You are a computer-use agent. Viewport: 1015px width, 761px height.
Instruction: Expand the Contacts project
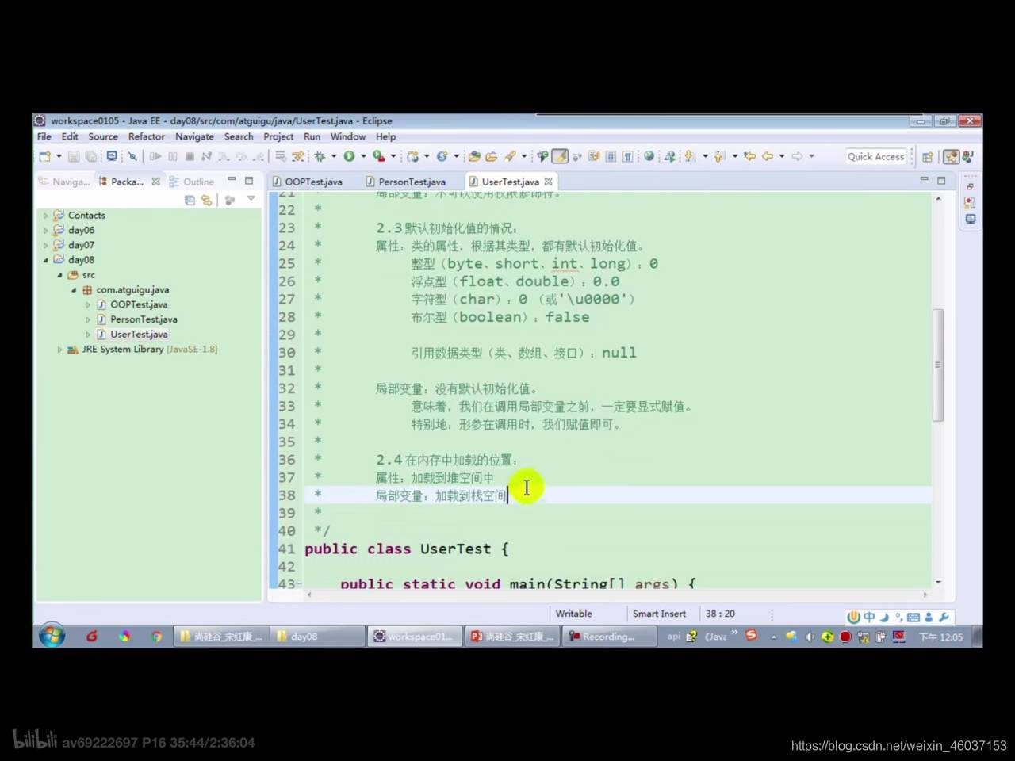(x=45, y=216)
